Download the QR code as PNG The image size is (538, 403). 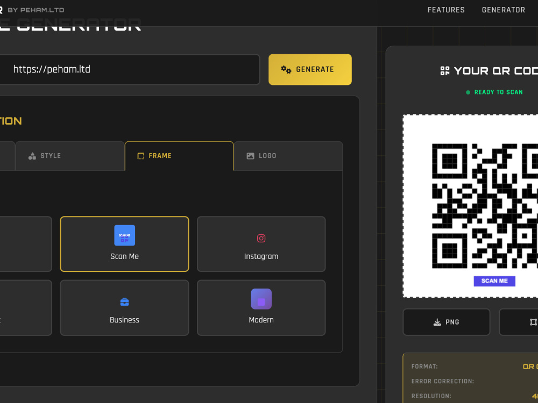tap(447, 322)
